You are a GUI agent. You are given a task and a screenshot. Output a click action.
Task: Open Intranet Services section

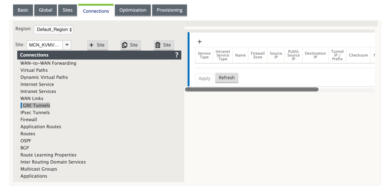[38, 91]
